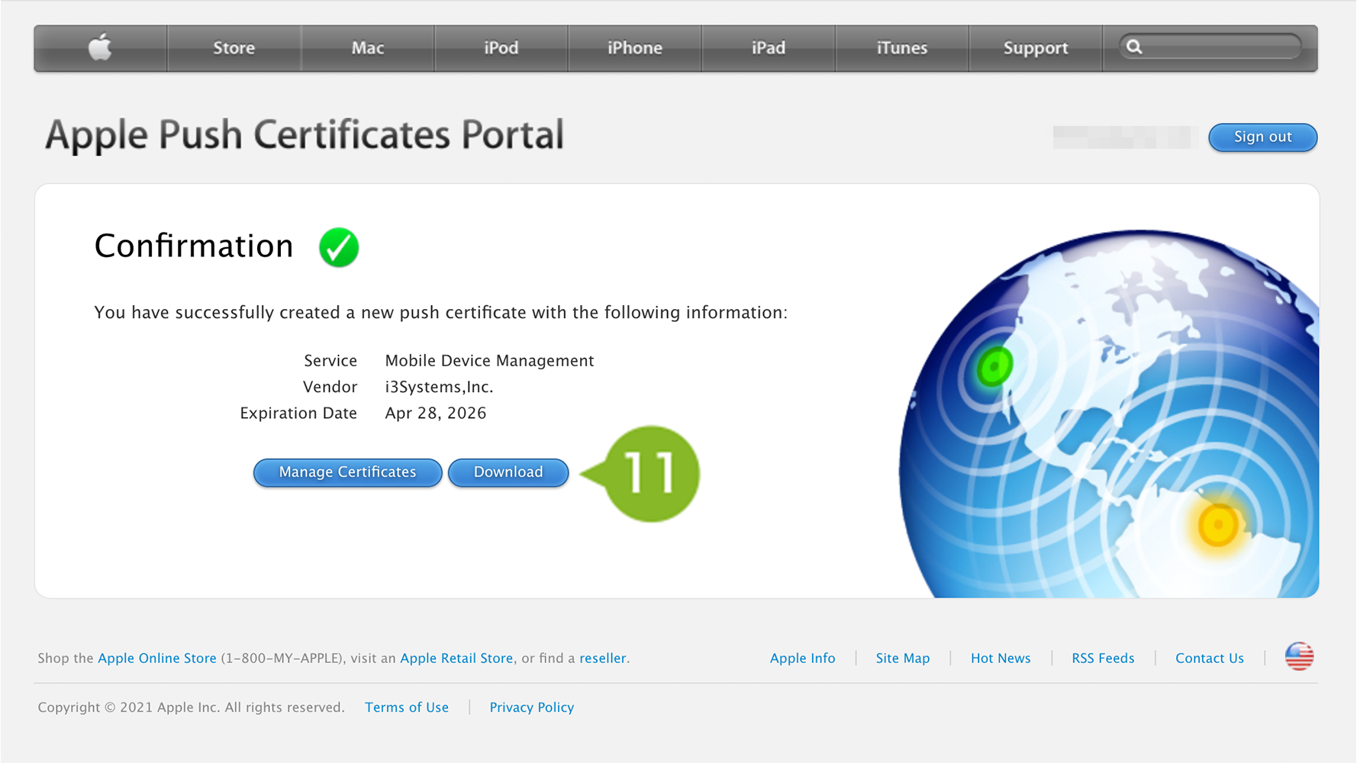1357x763 pixels.
Task: Click the Apple Push Certificates Portal heading
Action: 305,135
